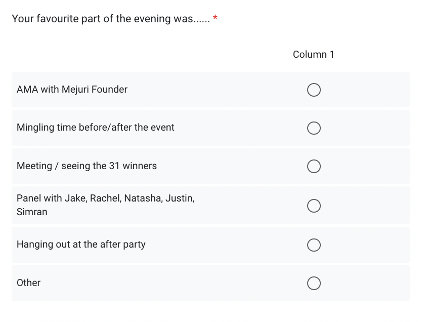Click the number 31 in the winners row
Image resolution: width=422 pixels, height=322 pixels.
pyautogui.click(x=114, y=166)
